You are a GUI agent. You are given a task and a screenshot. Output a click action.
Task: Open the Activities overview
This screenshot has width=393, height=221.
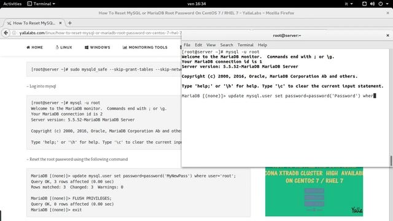(12, 4)
